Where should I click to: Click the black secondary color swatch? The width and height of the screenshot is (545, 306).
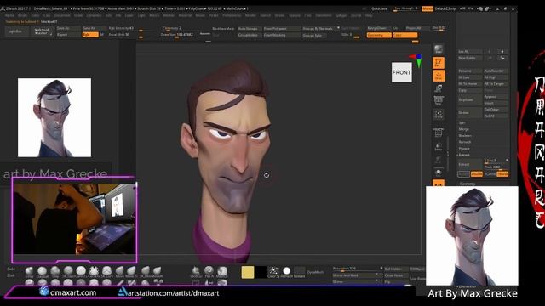coord(261,272)
